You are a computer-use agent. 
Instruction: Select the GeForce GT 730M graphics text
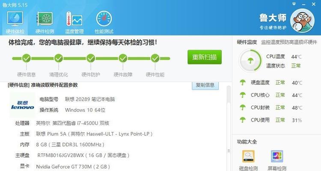coord(73,167)
